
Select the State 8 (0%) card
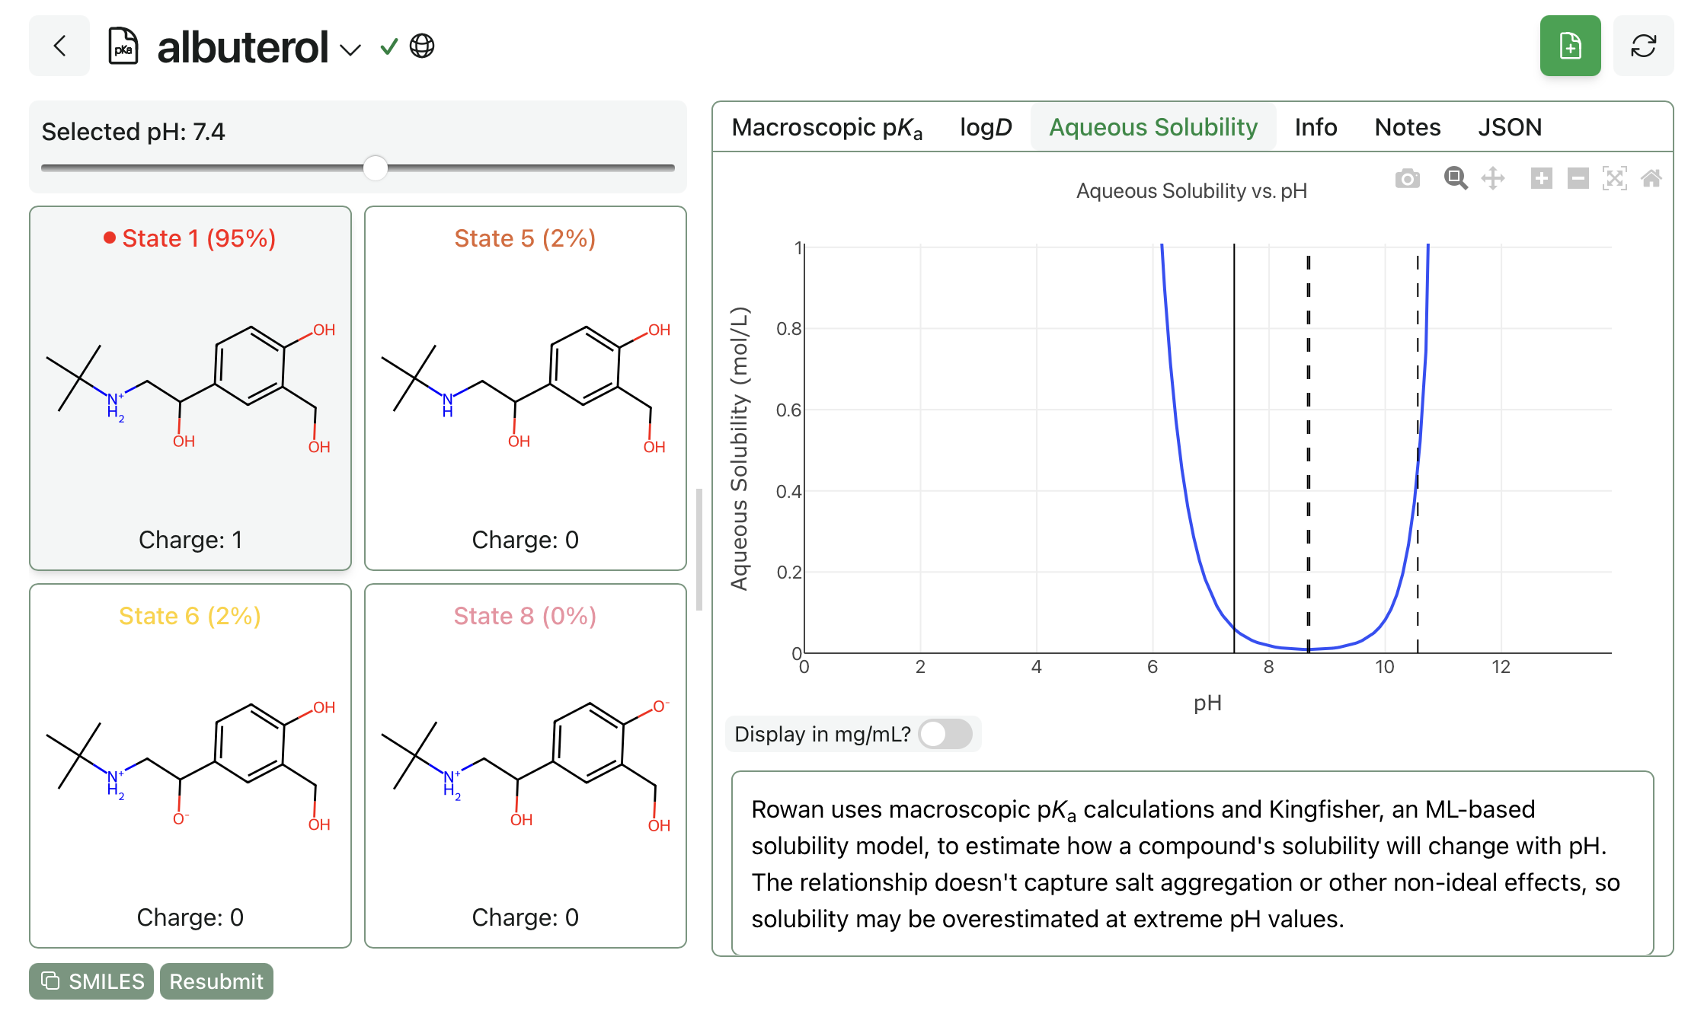(x=526, y=766)
